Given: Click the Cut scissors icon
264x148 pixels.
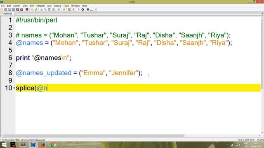Looking at the screenshot, I should click(x=41, y=9).
